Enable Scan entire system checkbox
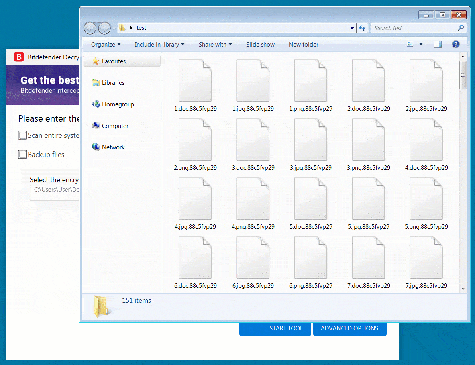Screen dimensions: 475x365 (22, 135)
